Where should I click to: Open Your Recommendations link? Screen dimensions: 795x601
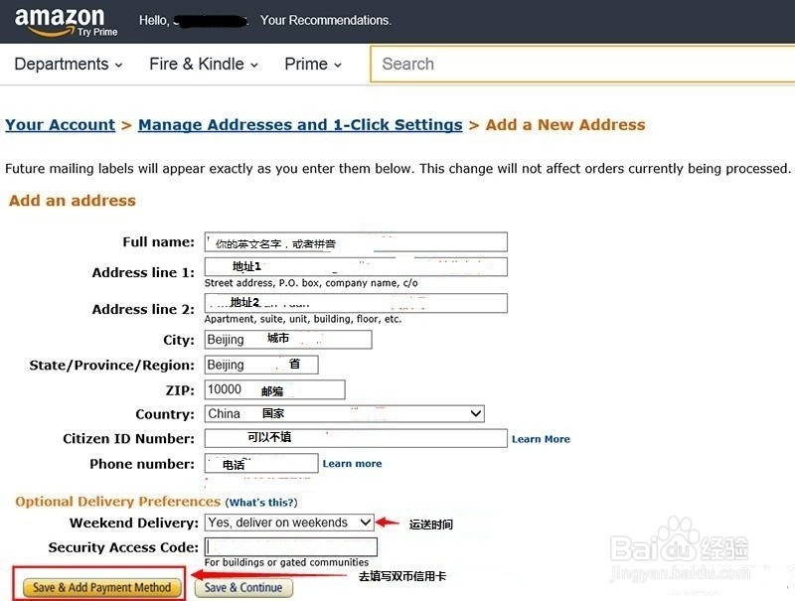tap(326, 20)
